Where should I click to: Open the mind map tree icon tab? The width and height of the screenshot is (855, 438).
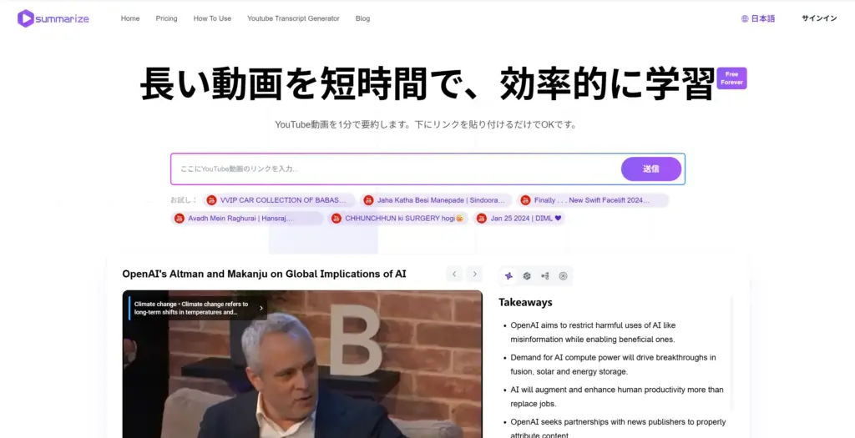(545, 276)
